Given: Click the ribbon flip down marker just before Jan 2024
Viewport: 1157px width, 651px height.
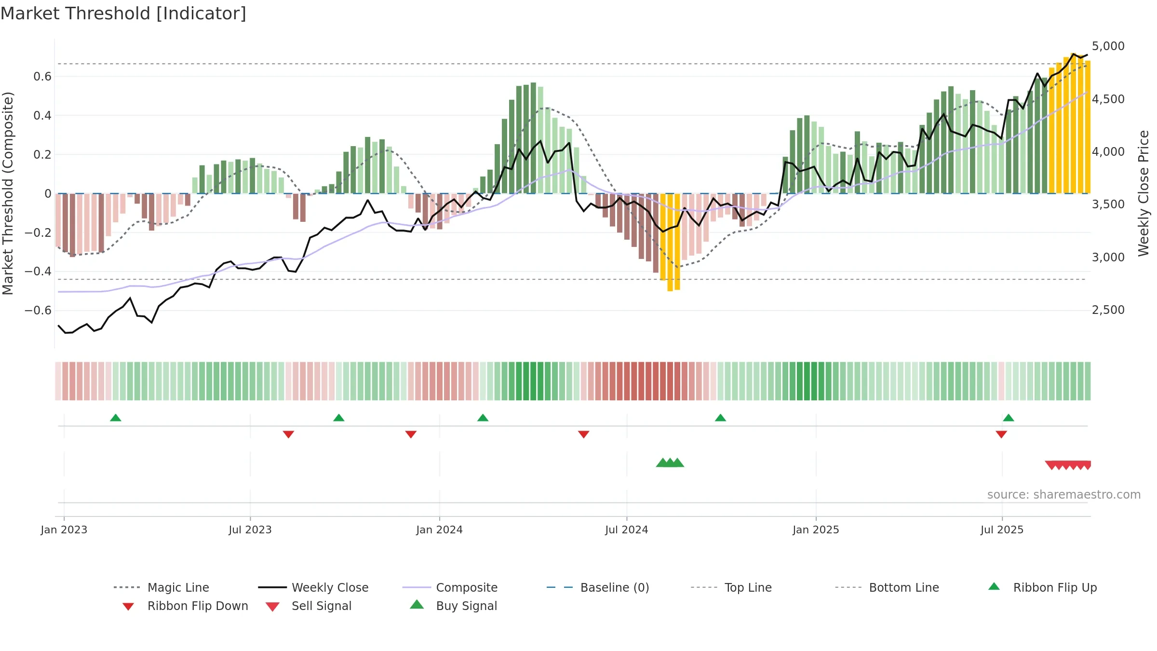Looking at the screenshot, I should 411,434.
